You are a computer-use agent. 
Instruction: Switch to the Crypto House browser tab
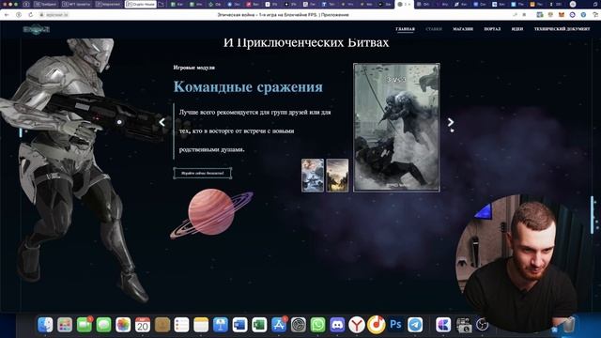point(141,4)
